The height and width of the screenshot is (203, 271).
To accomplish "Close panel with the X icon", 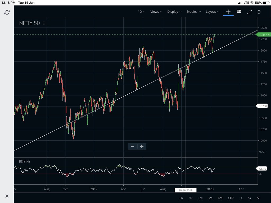I will tap(7, 196).
